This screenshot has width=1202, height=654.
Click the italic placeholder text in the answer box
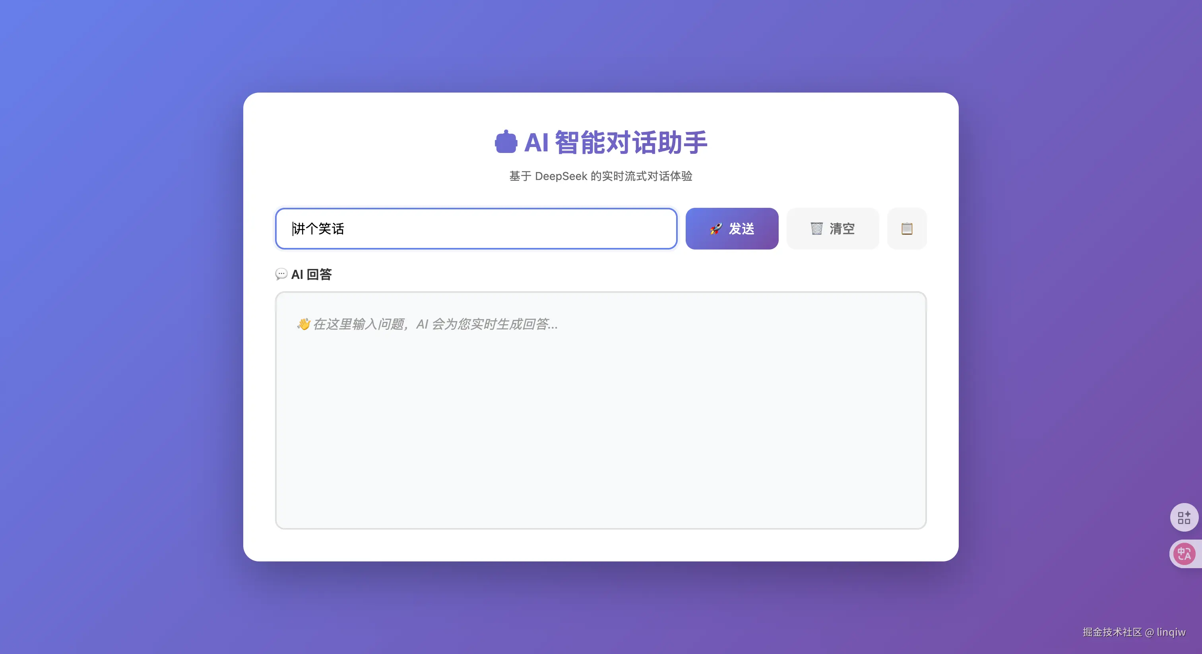pos(435,324)
